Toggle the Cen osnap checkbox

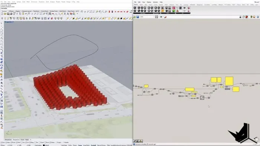point(22,142)
